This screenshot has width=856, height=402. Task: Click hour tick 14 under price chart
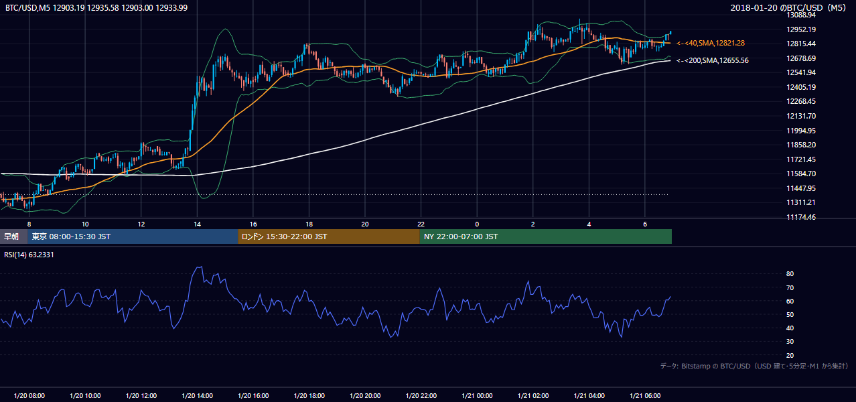coord(197,224)
